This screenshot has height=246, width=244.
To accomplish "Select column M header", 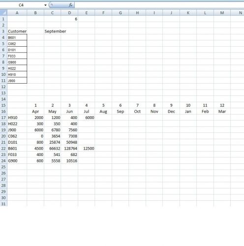I will pyautogui.click(x=222, y=13).
